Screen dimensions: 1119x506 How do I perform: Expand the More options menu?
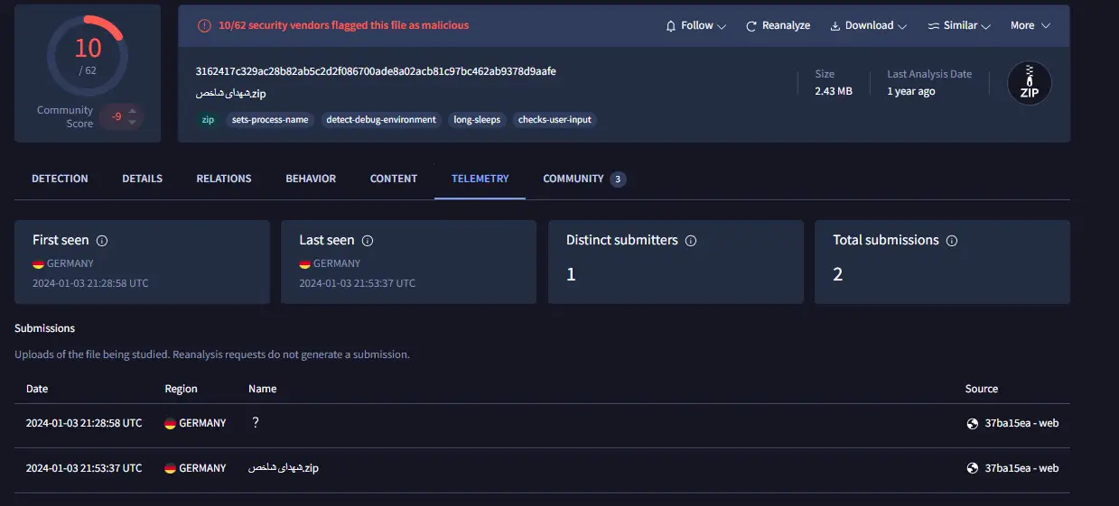coord(1030,26)
